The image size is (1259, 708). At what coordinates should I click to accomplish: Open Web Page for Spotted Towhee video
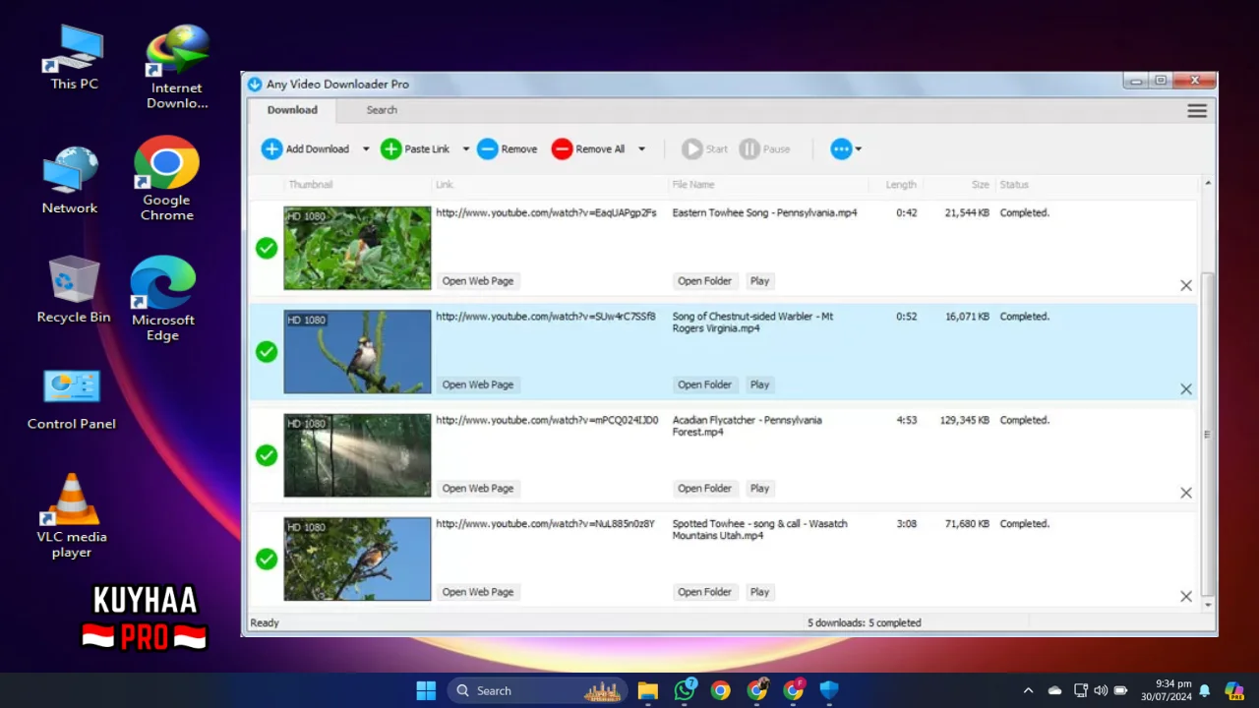click(x=478, y=592)
